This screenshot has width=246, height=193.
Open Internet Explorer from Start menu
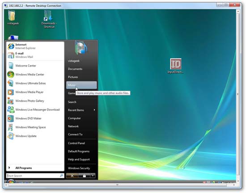point(35,46)
